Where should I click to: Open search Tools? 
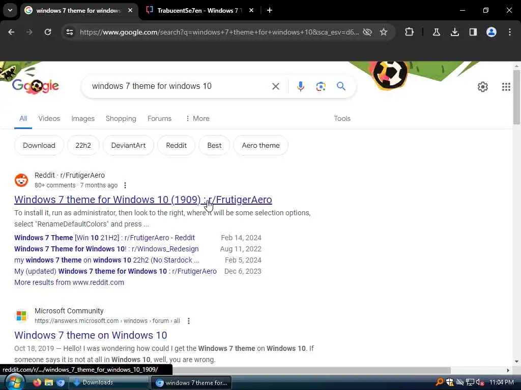point(342,118)
